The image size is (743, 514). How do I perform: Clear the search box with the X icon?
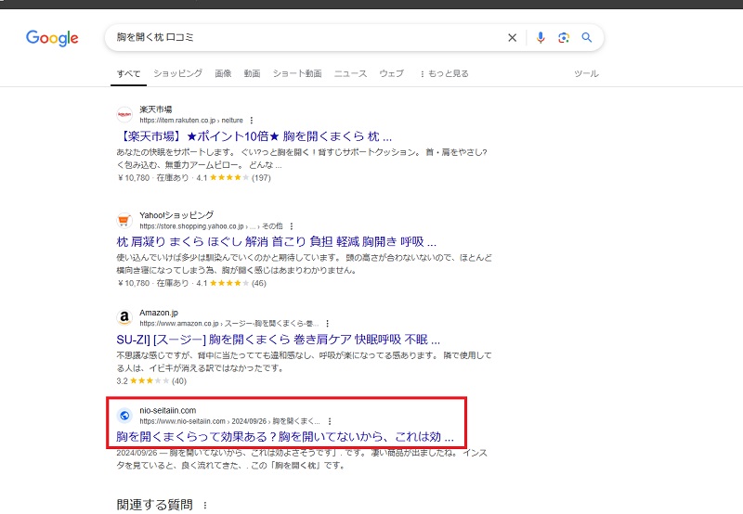click(513, 38)
